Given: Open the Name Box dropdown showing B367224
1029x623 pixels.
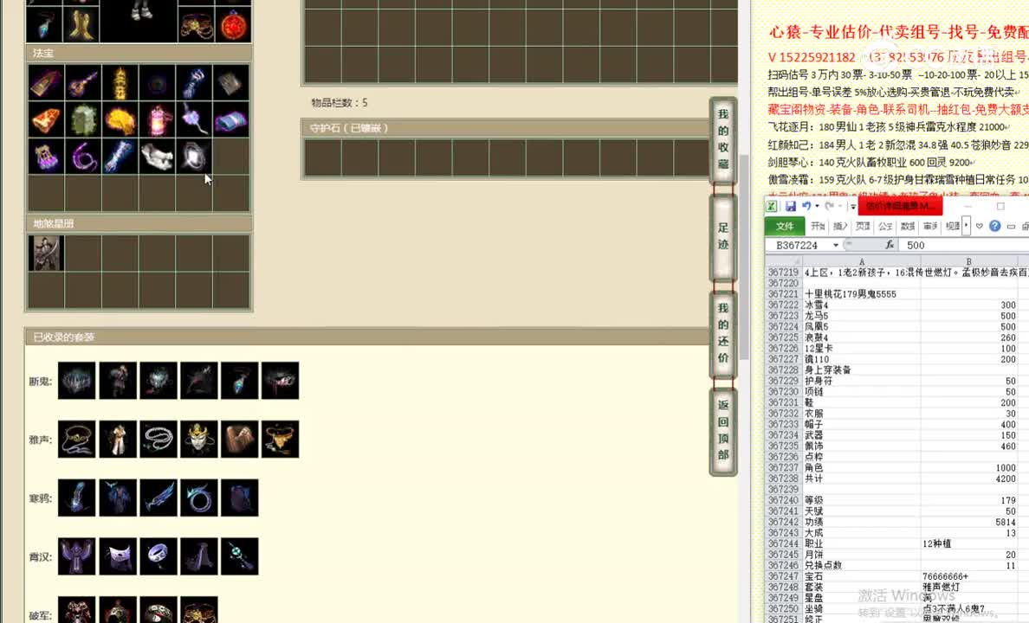Looking at the screenshot, I should 836,245.
